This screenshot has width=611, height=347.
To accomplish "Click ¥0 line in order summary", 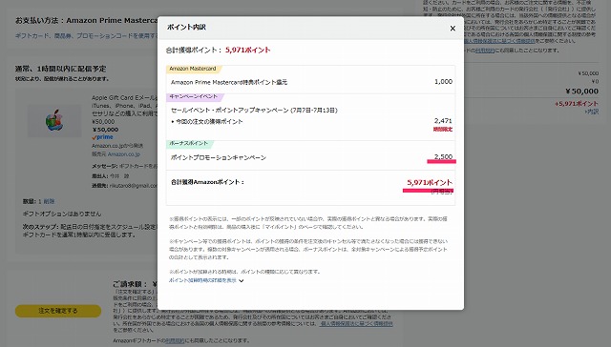I will point(595,82).
